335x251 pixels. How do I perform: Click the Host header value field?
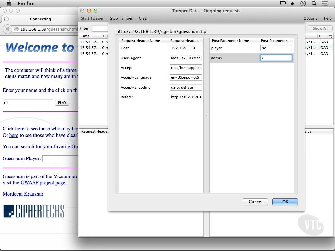point(186,48)
